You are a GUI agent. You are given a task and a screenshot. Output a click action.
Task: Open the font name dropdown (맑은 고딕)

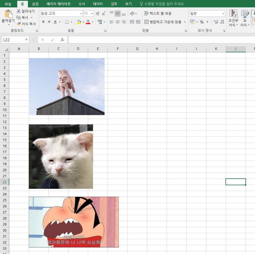pyautogui.click(x=81, y=13)
